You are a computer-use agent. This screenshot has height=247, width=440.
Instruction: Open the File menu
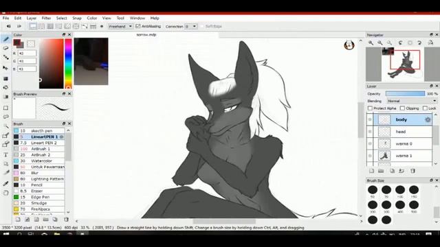coord(5,18)
